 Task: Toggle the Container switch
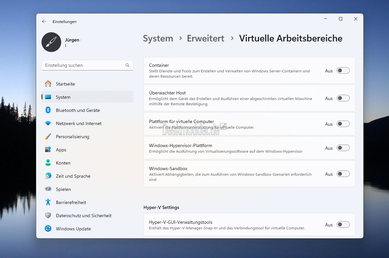[343, 71]
